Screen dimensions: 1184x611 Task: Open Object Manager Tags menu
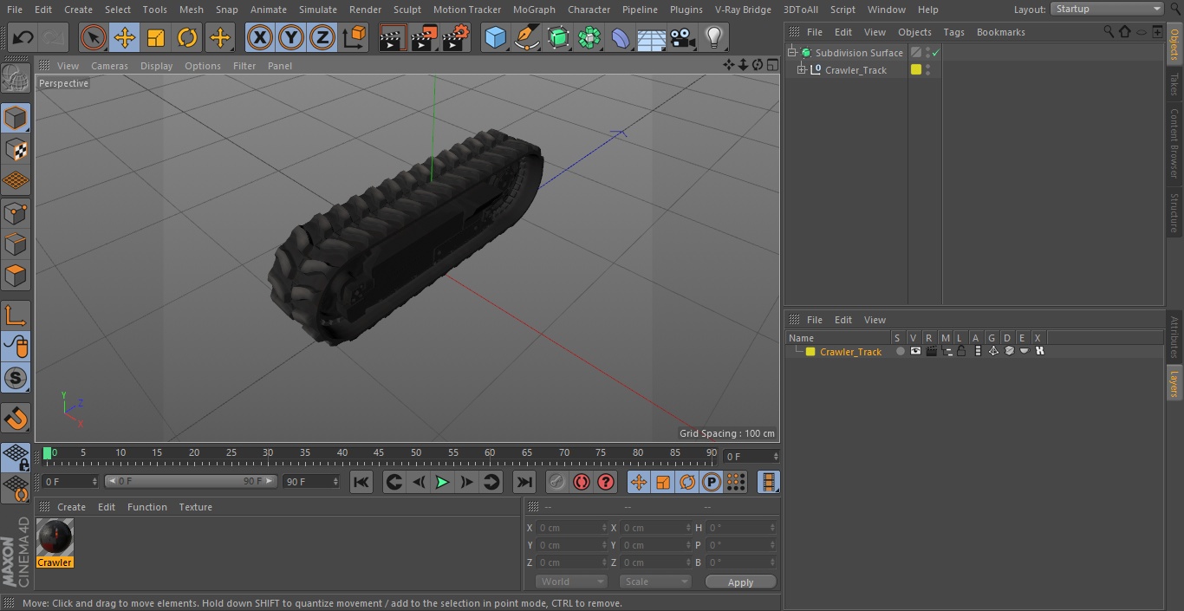[x=953, y=32]
